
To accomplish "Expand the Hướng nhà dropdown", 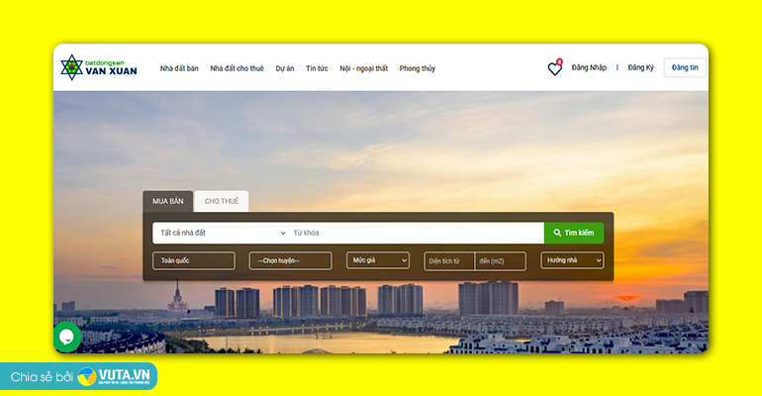I will [572, 260].
